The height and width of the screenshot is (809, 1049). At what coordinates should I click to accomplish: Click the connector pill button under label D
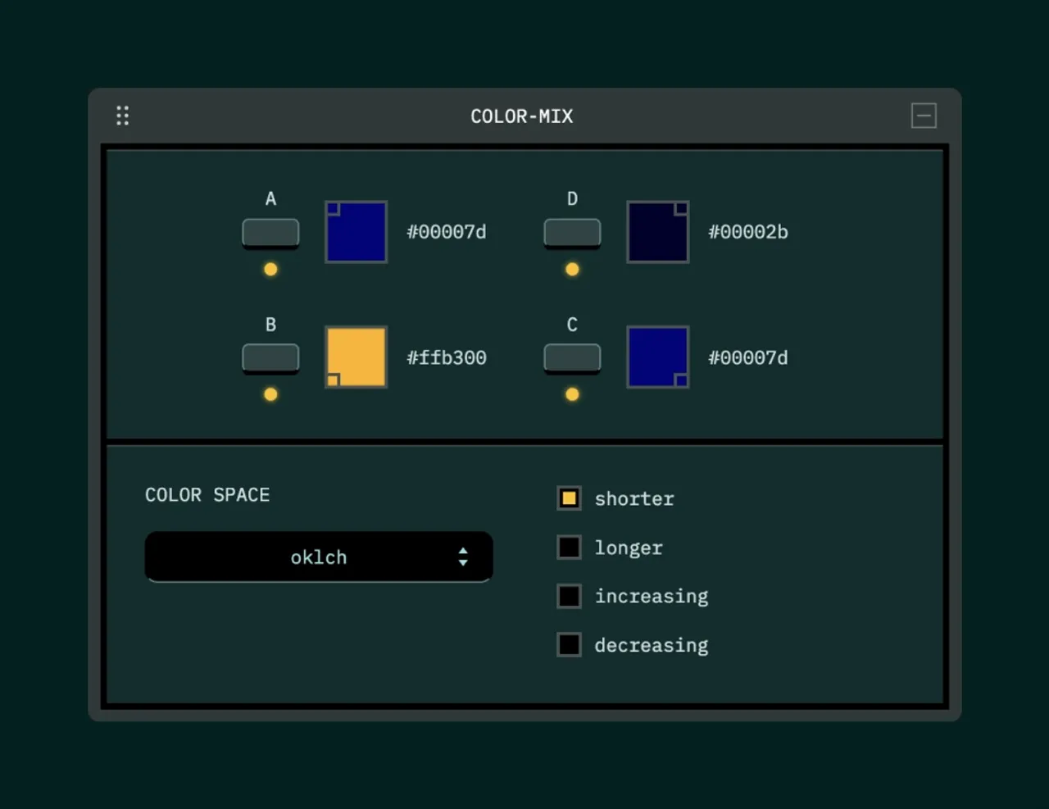point(572,233)
